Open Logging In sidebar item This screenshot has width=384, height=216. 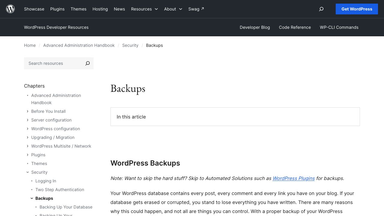(46, 181)
